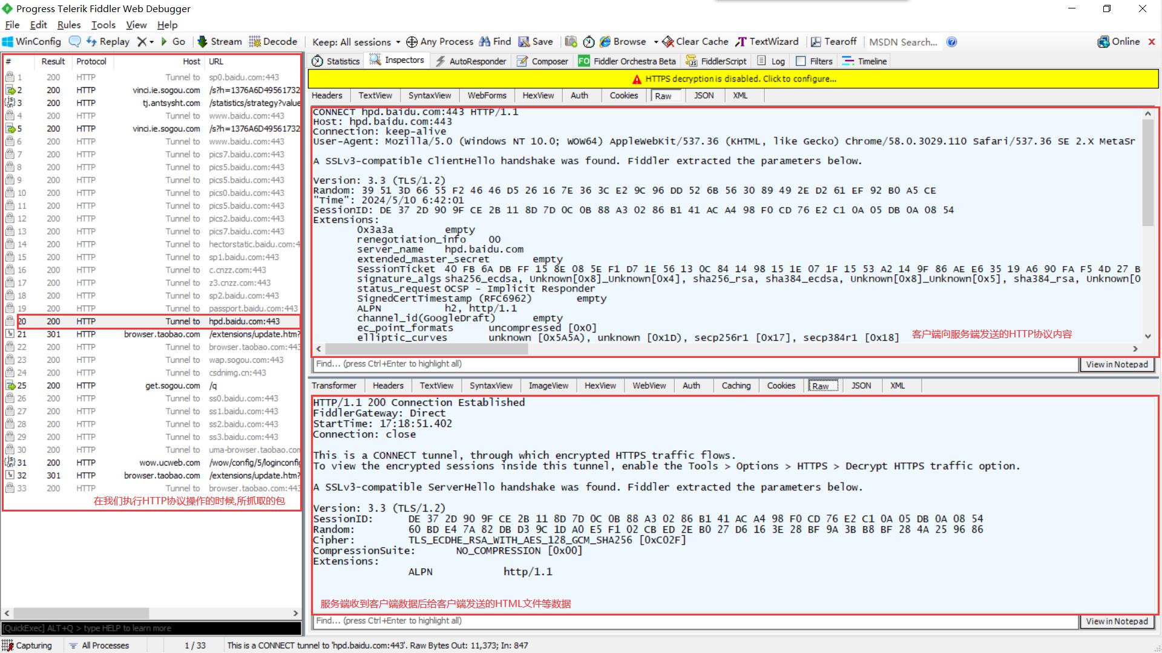The width and height of the screenshot is (1162, 653).
Task: Open the Rules menu
Action: coord(69,25)
